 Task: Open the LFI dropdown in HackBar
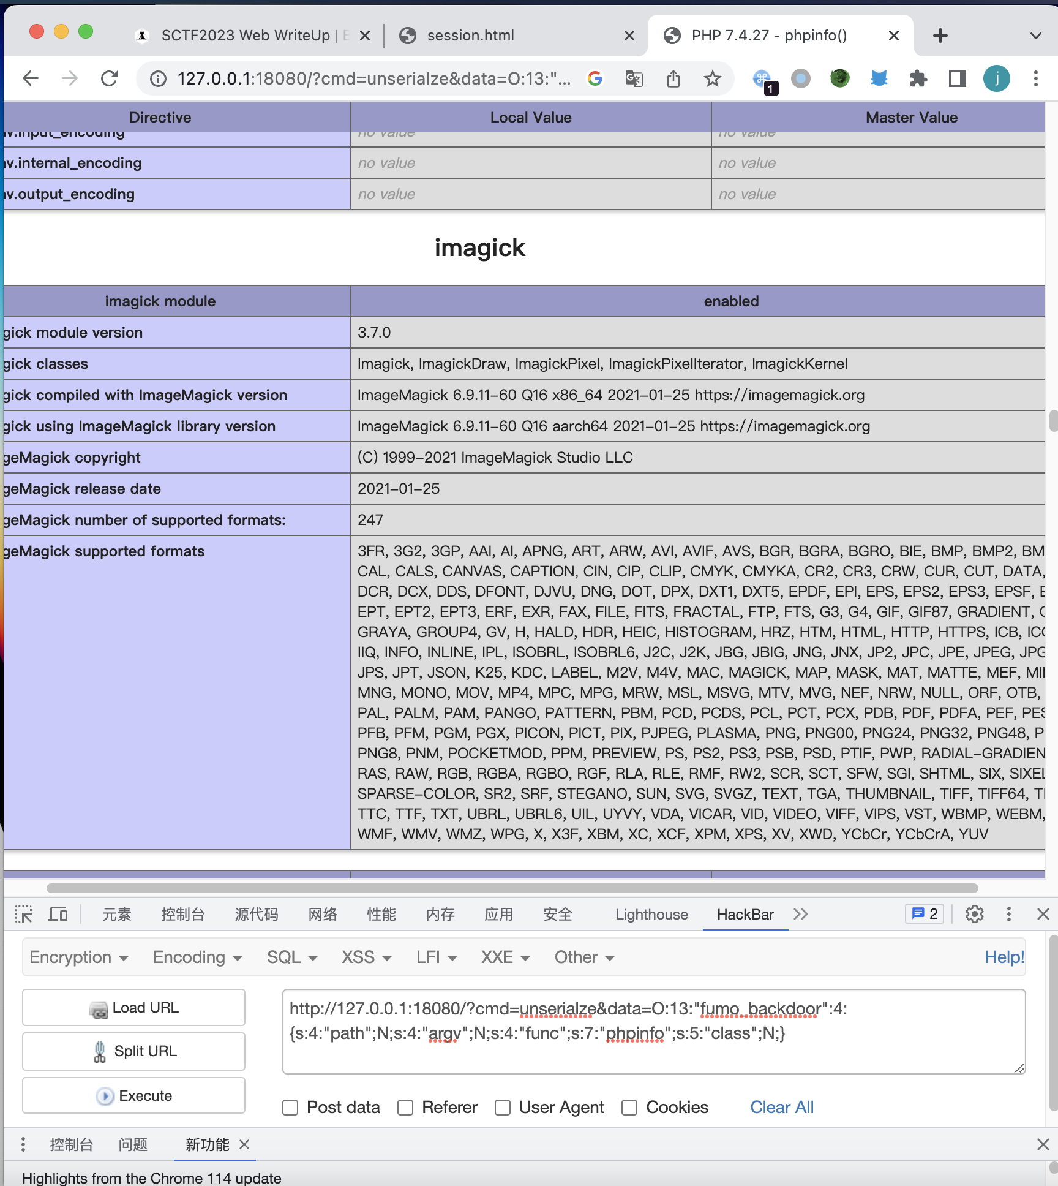(437, 957)
